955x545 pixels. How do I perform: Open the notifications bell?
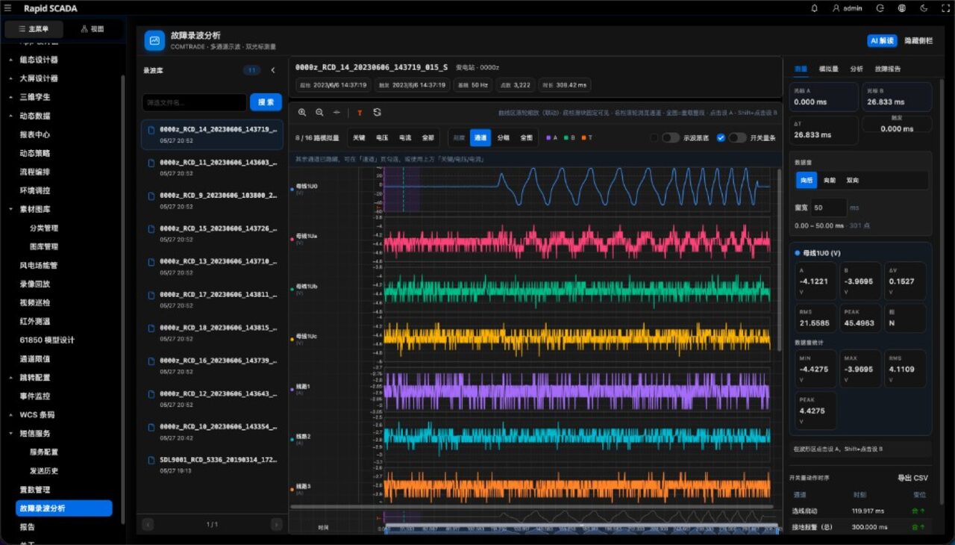814,8
